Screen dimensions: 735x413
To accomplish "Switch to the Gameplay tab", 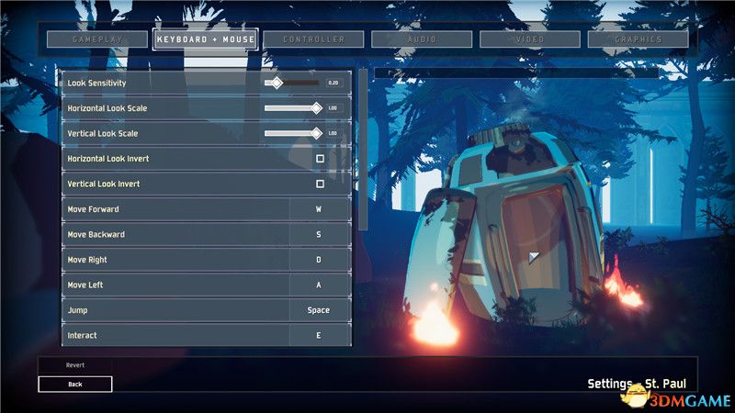I will pyautogui.click(x=97, y=39).
